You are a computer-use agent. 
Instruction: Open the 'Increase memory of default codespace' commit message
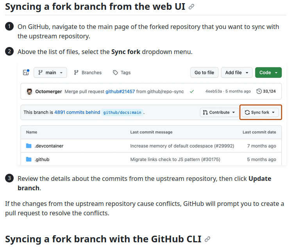(182, 146)
